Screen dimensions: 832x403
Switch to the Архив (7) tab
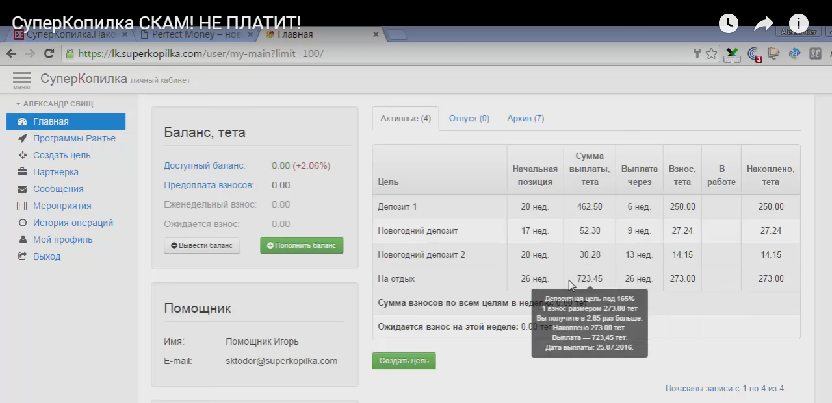coord(526,119)
